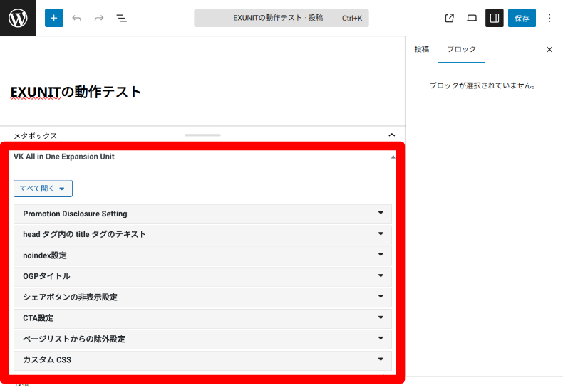
Task: Open the command palette title bar
Action: point(281,18)
